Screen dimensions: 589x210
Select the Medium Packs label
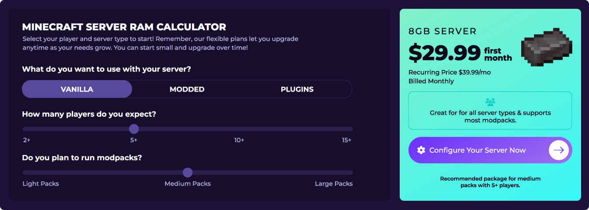click(188, 184)
